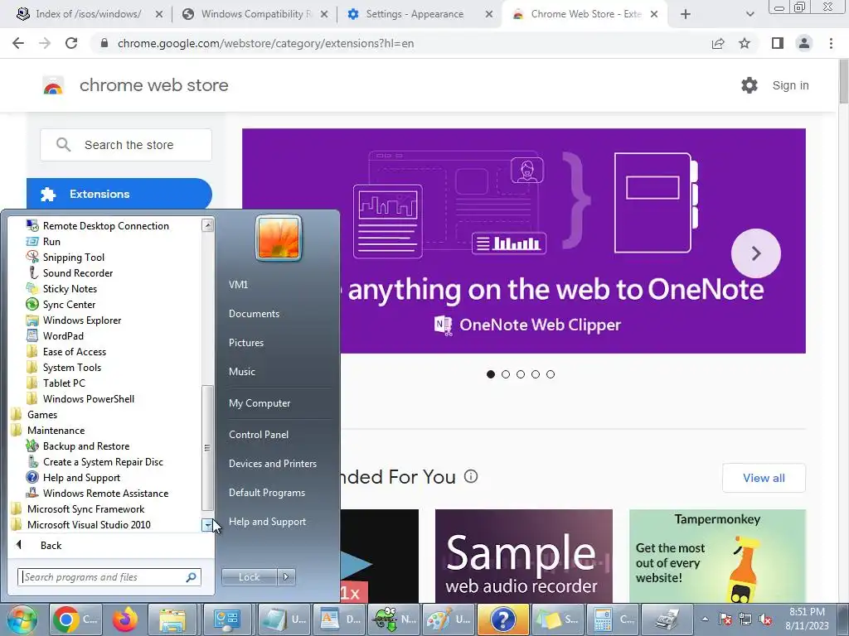Show Chrome tab search dropdown
The width and height of the screenshot is (849, 636).
[750, 14]
